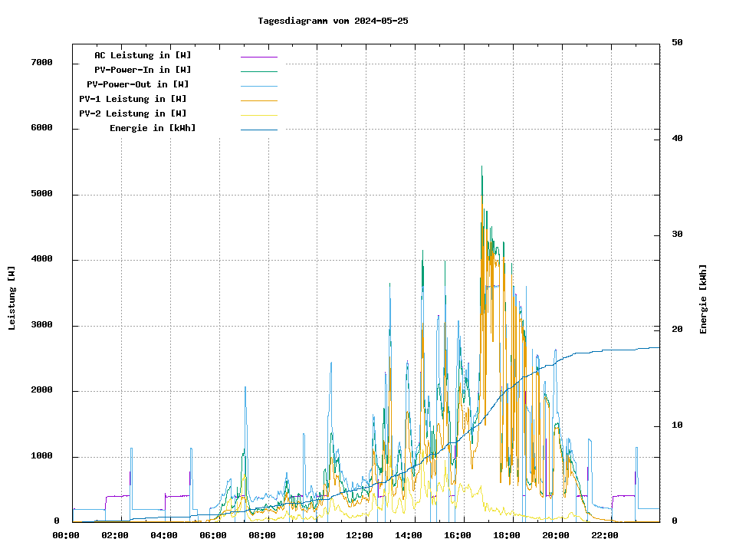Viewport: 736px width, 552px height.
Task: Click the Energie in [kWh] legend line
Action: pyautogui.click(x=258, y=130)
